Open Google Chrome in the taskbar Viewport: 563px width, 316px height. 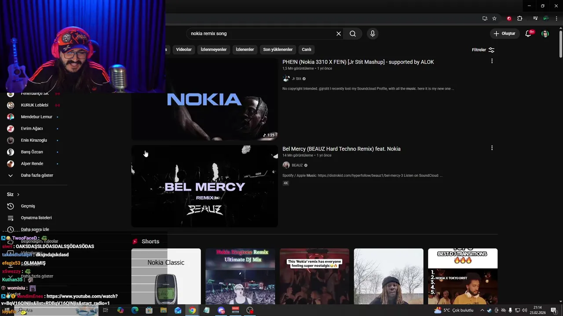pos(192,310)
